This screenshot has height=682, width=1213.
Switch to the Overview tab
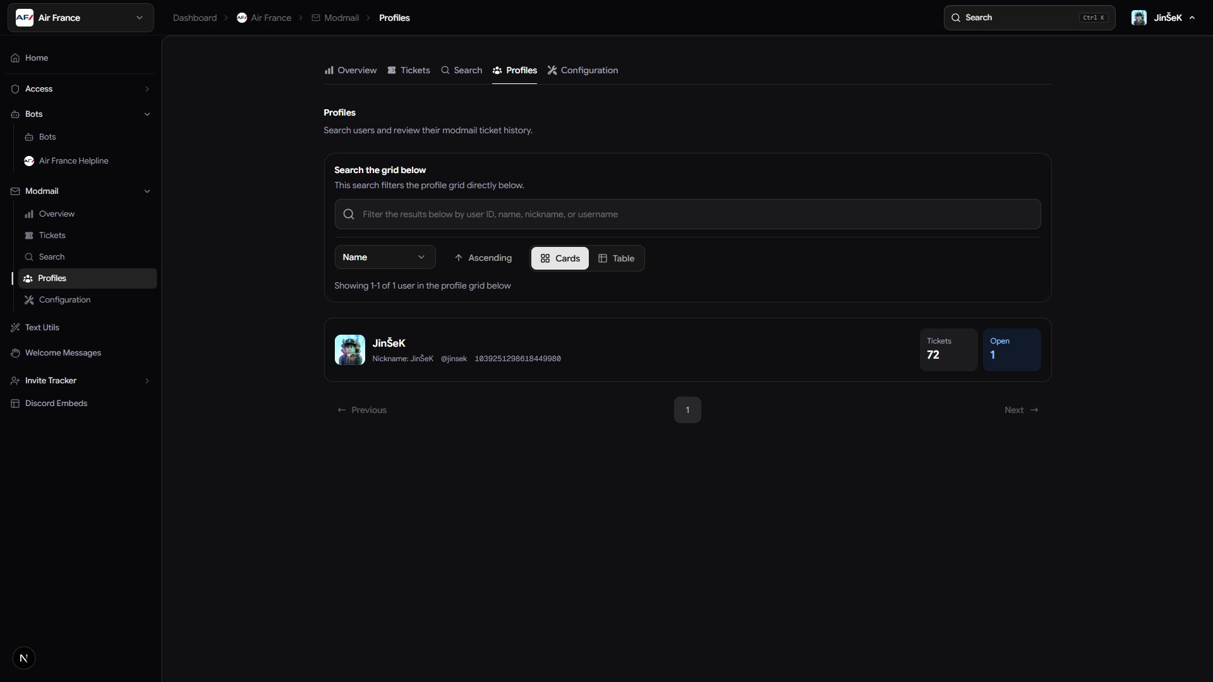[x=351, y=70]
